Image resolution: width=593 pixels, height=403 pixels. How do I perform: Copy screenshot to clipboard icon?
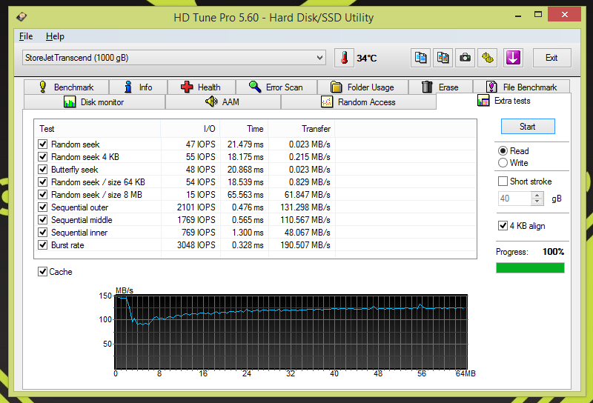(443, 58)
